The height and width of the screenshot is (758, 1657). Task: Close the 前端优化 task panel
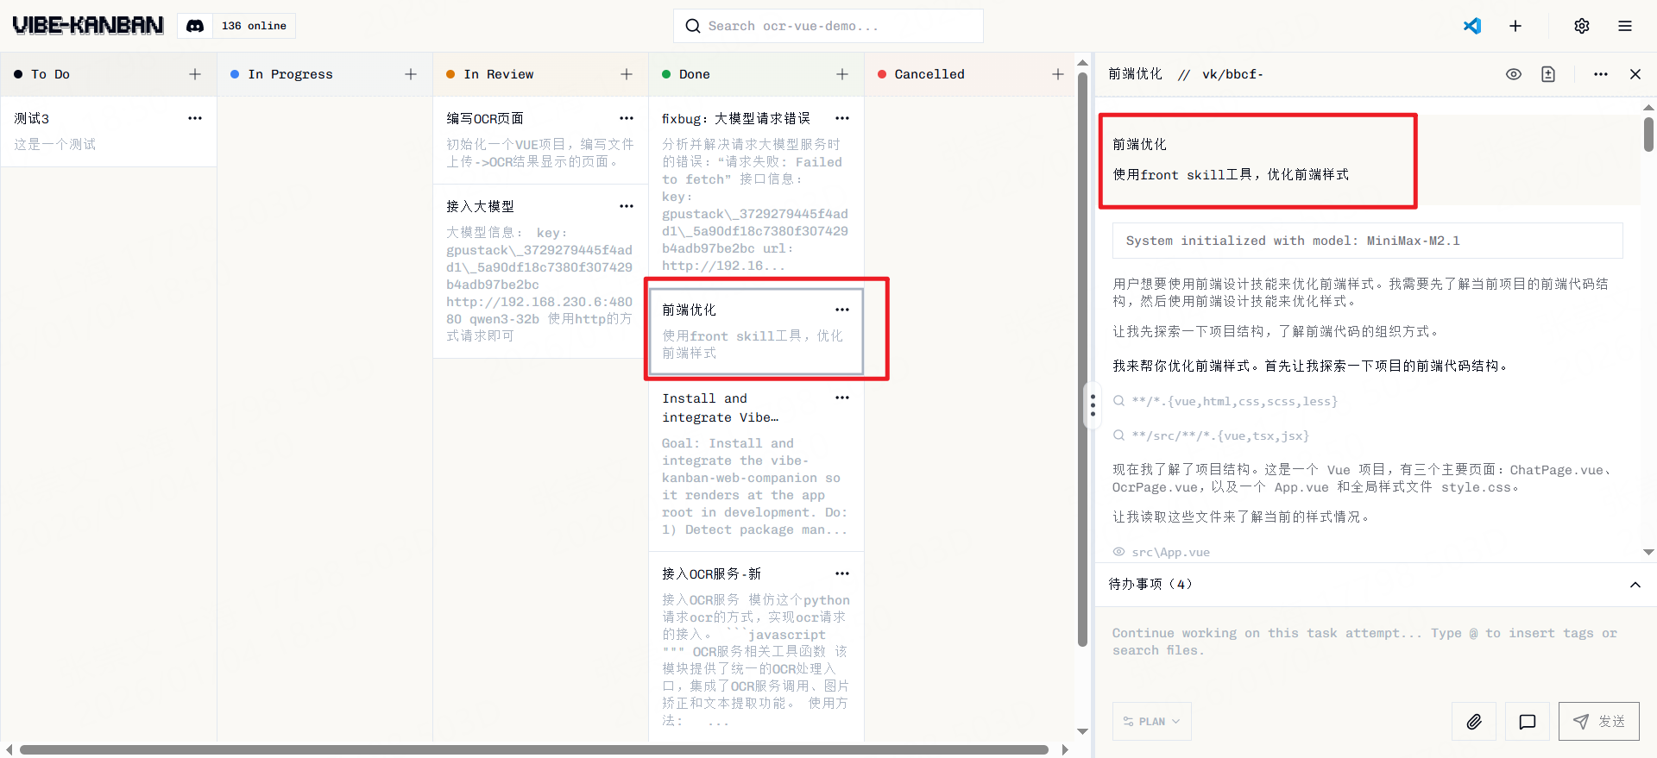point(1635,74)
